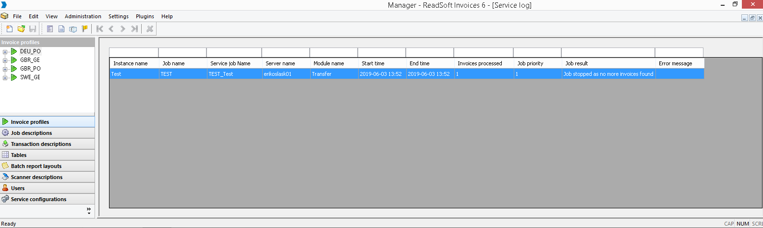Open the Administration menu
763x228 pixels.
(x=83, y=16)
